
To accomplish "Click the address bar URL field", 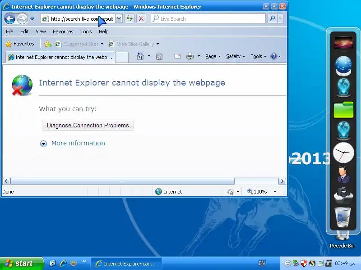I will pyautogui.click(x=78, y=18).
